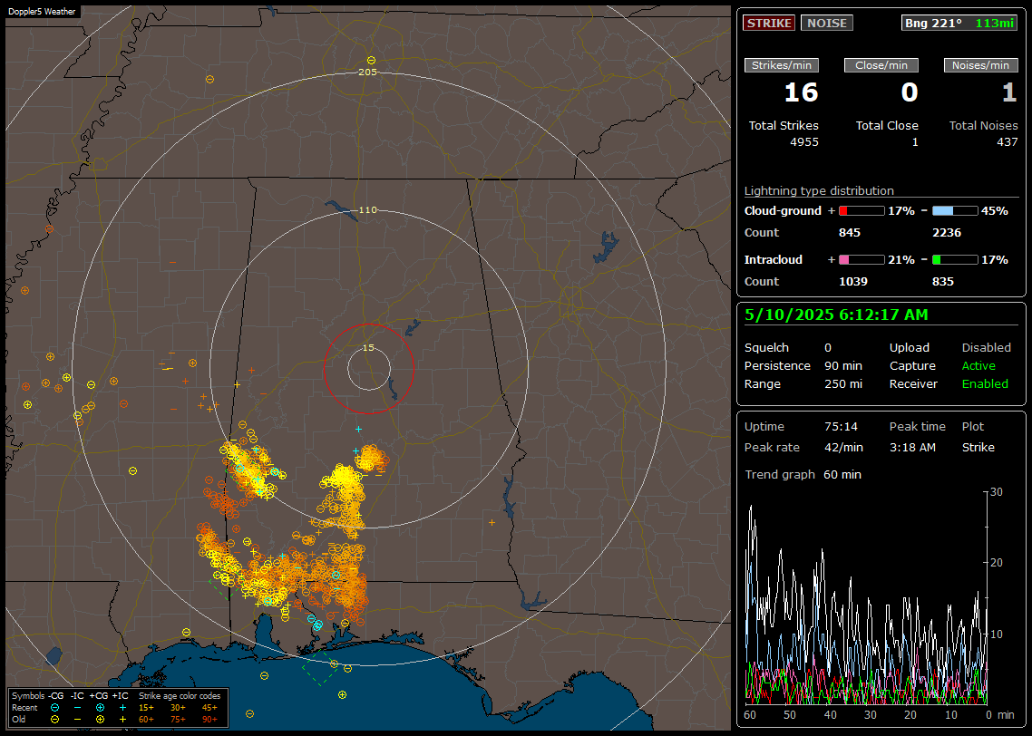Click the Old -IC yellow dash in legend

78,720
